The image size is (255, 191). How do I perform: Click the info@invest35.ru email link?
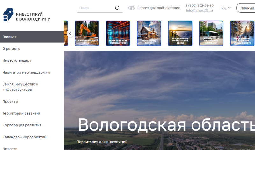(x=199, y=10)
